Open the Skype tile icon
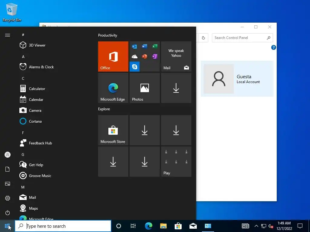Viewport: 310px width, 232px height. [x=134, y=67]
